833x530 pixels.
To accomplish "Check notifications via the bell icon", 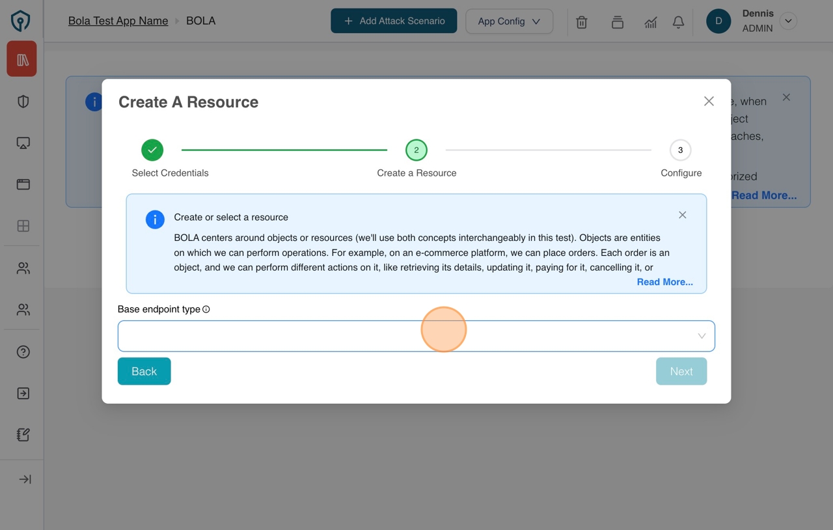I will point(678,21).
